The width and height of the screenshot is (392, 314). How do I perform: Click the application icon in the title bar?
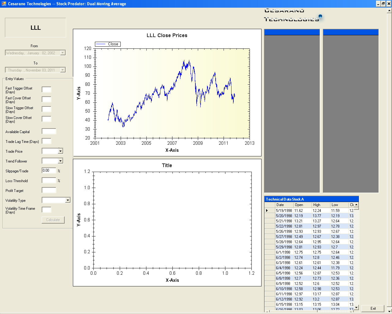tap(4, 4)
